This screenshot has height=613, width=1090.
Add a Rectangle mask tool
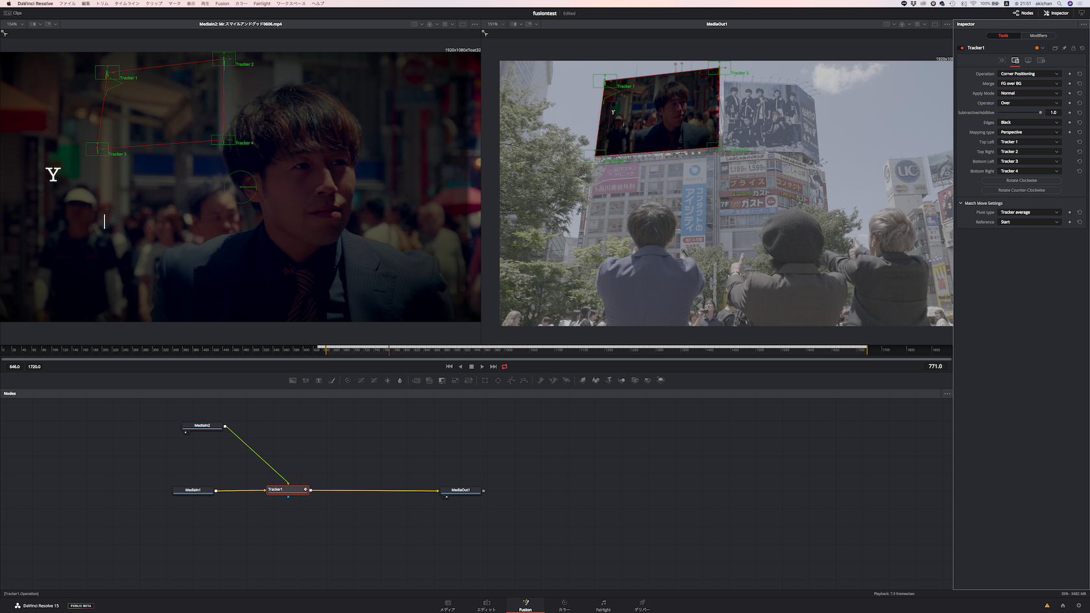[x=485, y=381]
